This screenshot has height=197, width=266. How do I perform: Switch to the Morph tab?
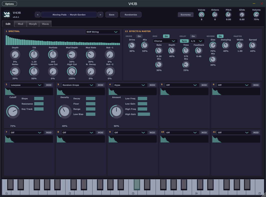(x=33, y=24)
